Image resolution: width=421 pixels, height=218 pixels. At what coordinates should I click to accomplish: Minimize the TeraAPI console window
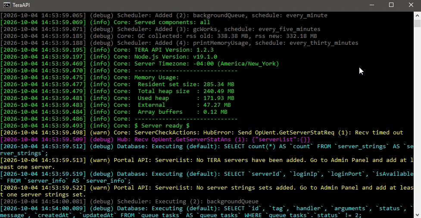(371, 5)
